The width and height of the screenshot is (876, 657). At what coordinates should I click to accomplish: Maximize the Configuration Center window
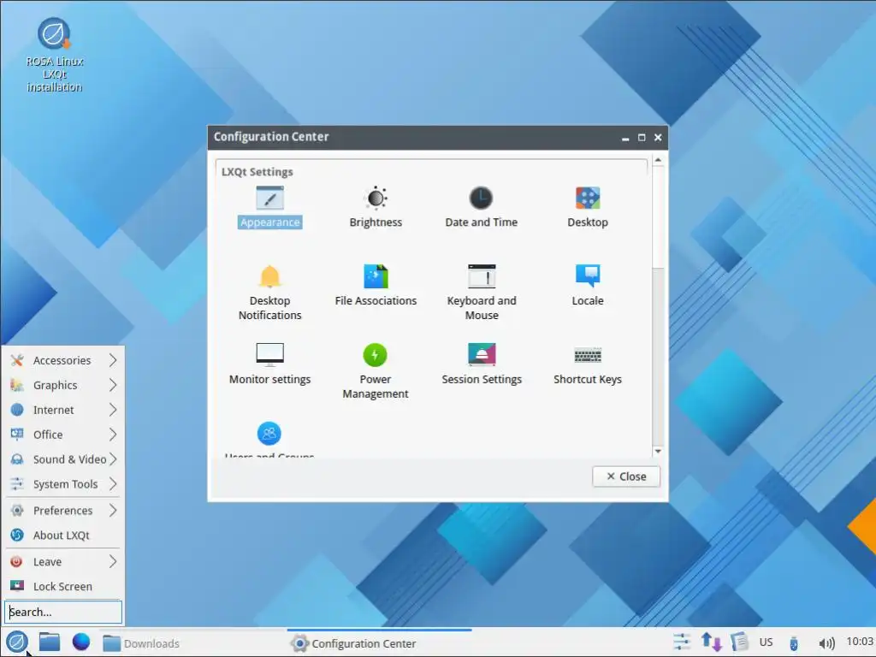(x=642, y=138)
